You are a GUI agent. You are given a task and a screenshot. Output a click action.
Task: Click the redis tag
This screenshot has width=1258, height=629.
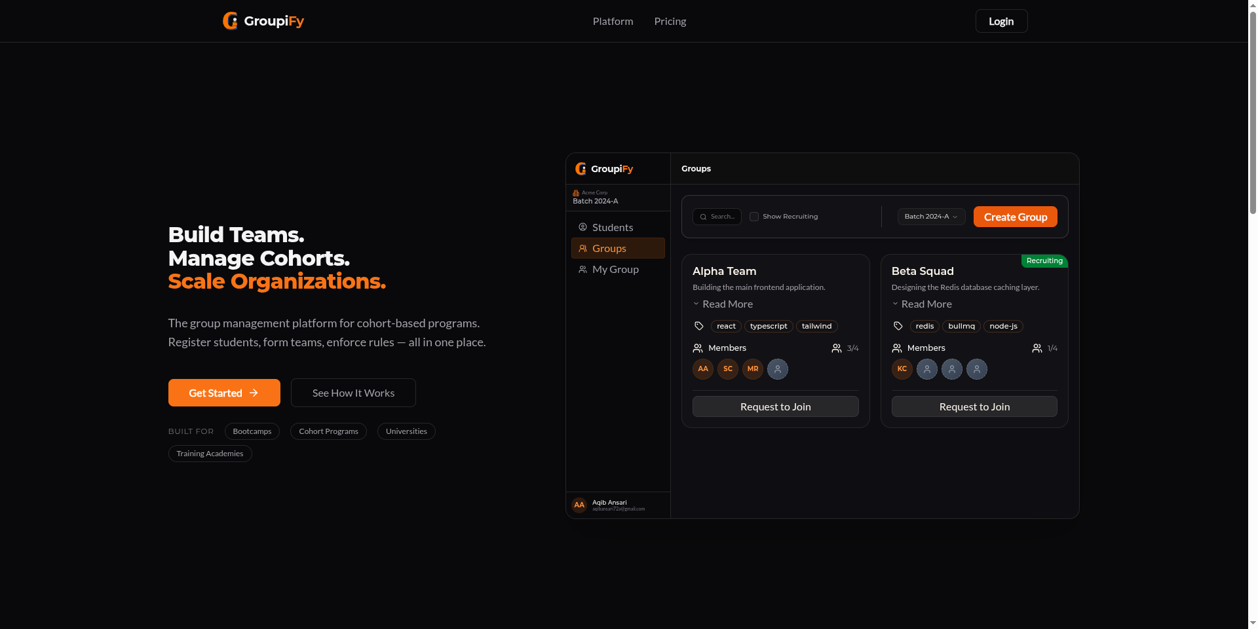[x=924, y=326]
